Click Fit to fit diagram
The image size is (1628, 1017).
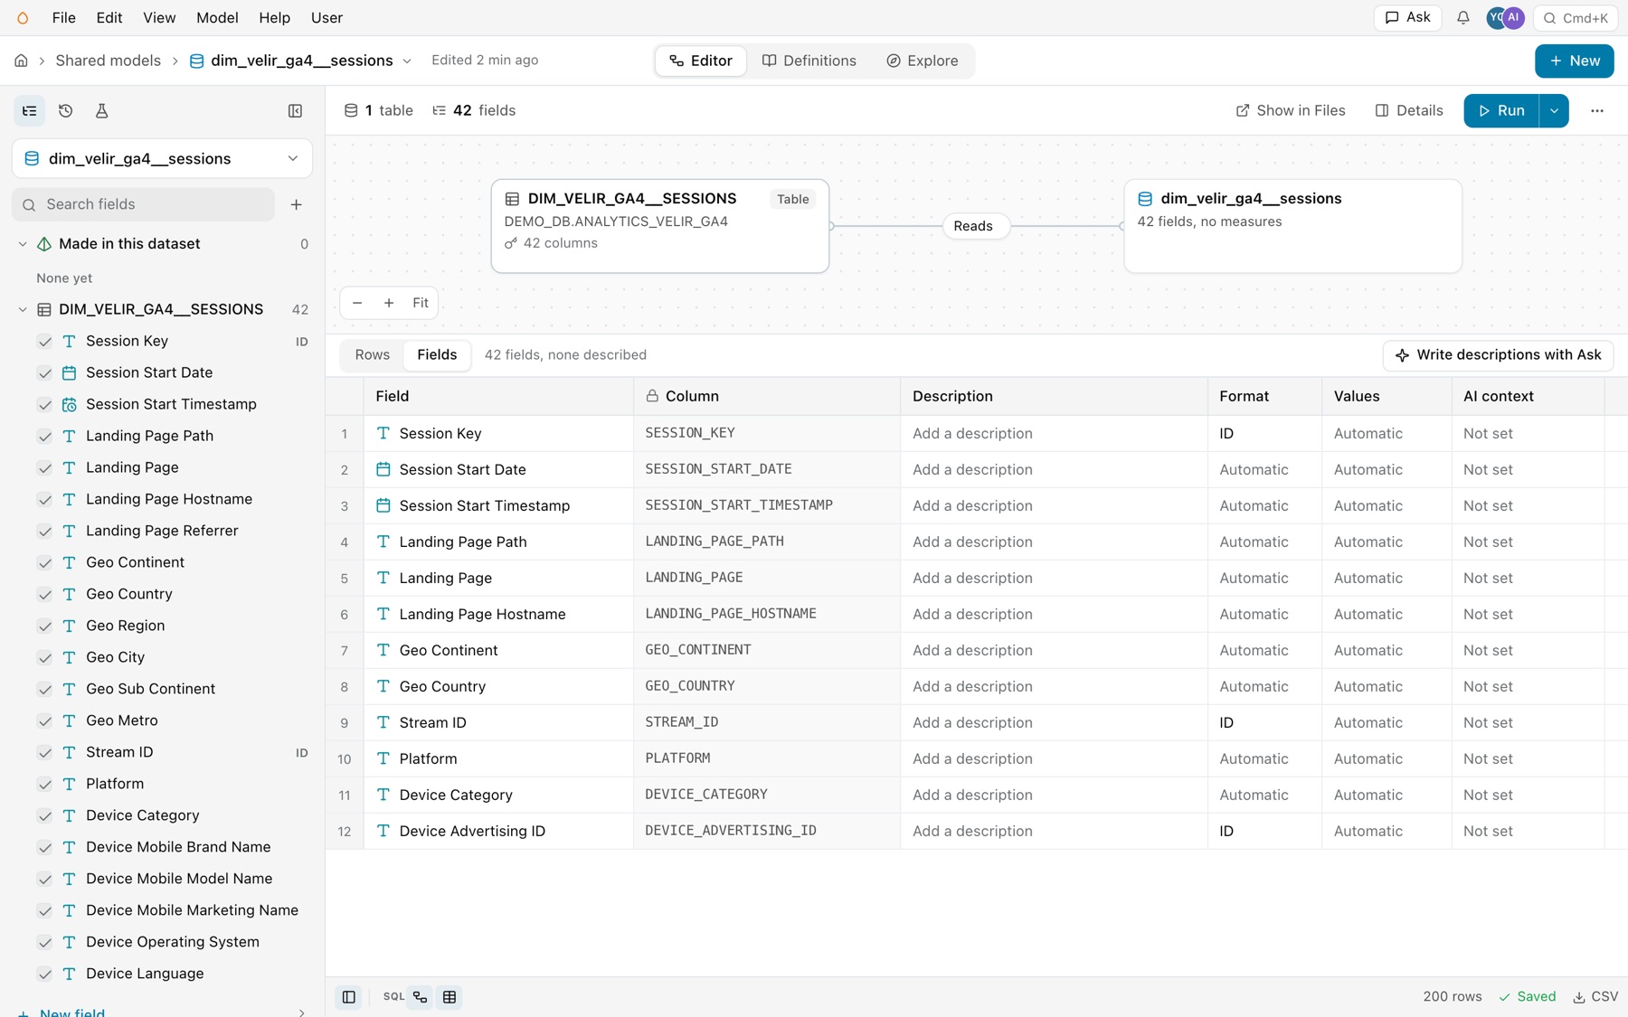(421, 303)
